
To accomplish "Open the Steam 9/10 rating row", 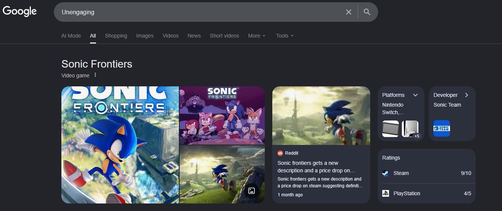I will coord(427,173).
